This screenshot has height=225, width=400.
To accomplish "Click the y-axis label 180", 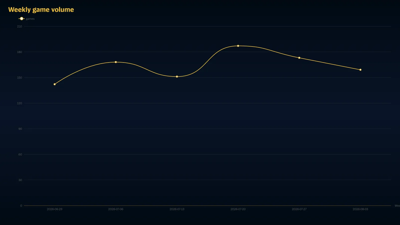I will click(19, 52).
